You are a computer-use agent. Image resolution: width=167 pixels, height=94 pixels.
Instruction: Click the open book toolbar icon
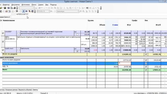point(9,8)
